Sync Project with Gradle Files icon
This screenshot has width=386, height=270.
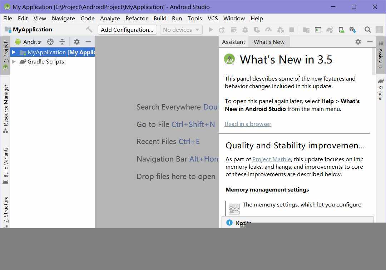coord(330,30)
